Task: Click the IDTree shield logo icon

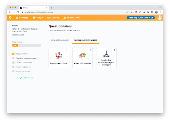Action: [x=10, y=18]
